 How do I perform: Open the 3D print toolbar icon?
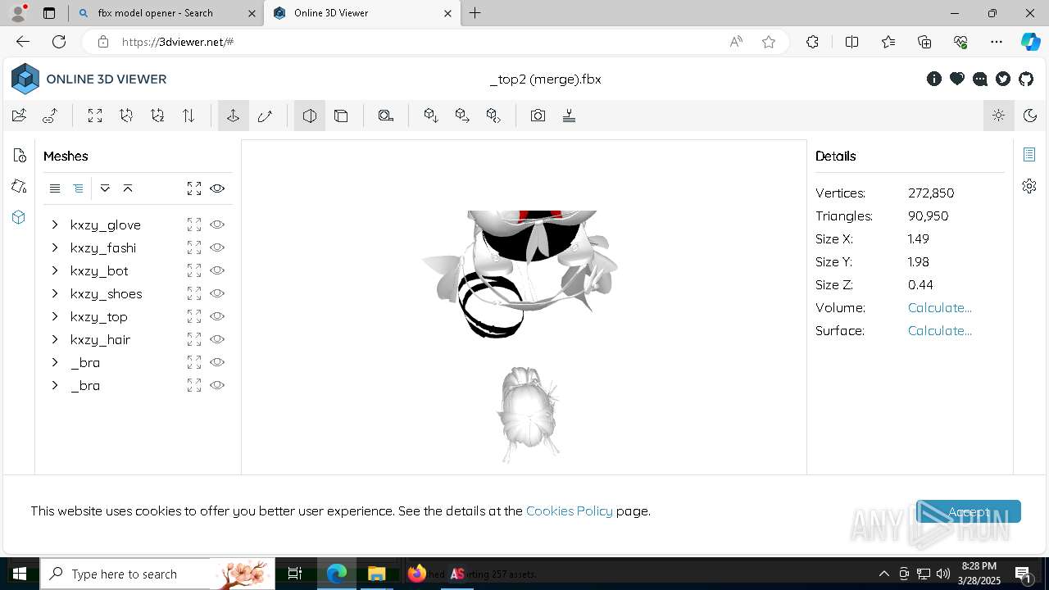[x=569, y=116]
